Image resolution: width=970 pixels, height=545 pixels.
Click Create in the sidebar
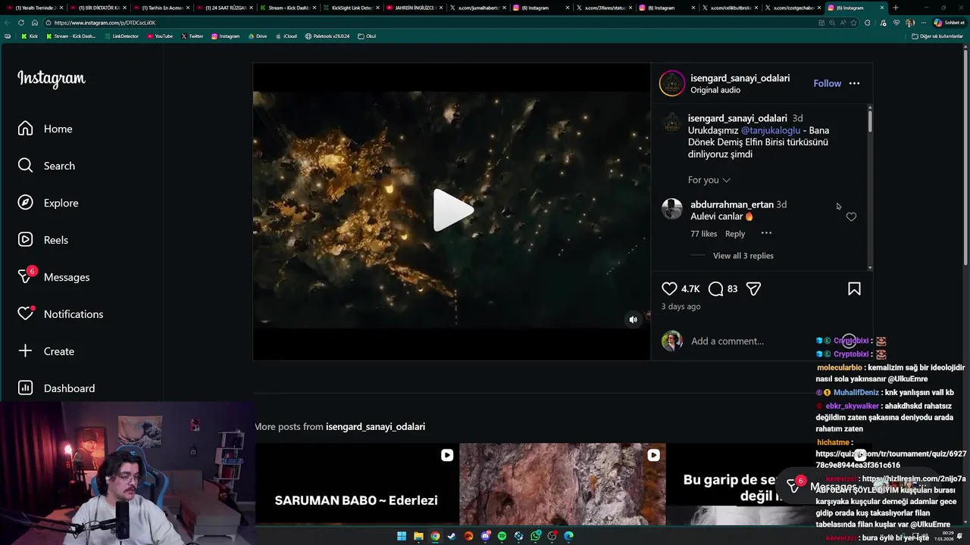[46, 351]
